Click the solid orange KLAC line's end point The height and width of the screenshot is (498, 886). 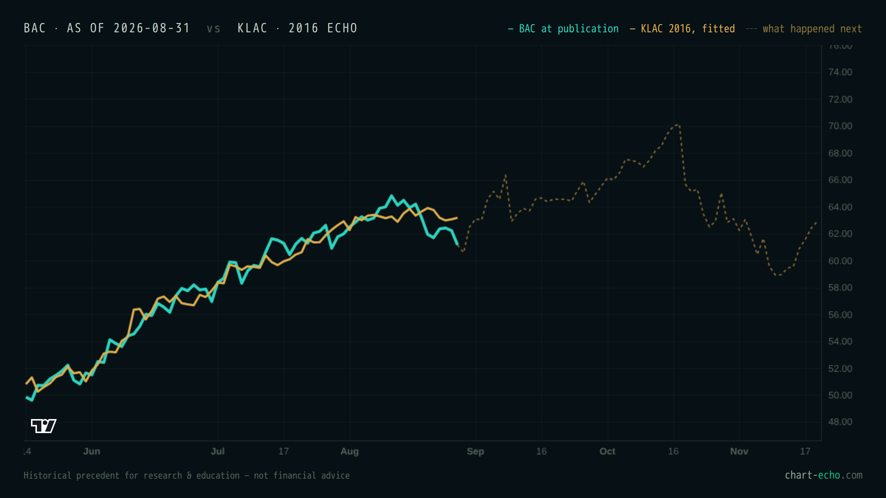click(457, 218)
